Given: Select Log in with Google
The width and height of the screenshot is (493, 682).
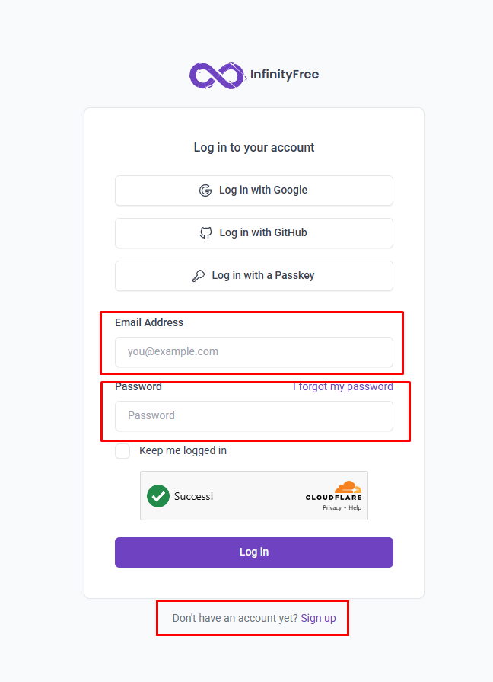Looking at the screenshot, I should [253, 190].
